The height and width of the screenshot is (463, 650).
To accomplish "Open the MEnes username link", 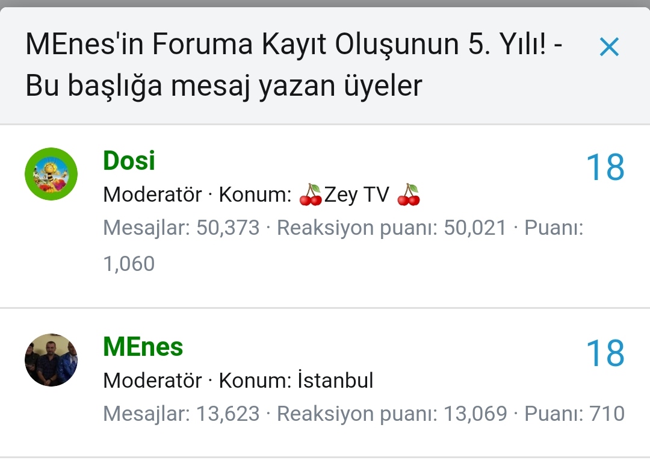I will click(143, 347).
